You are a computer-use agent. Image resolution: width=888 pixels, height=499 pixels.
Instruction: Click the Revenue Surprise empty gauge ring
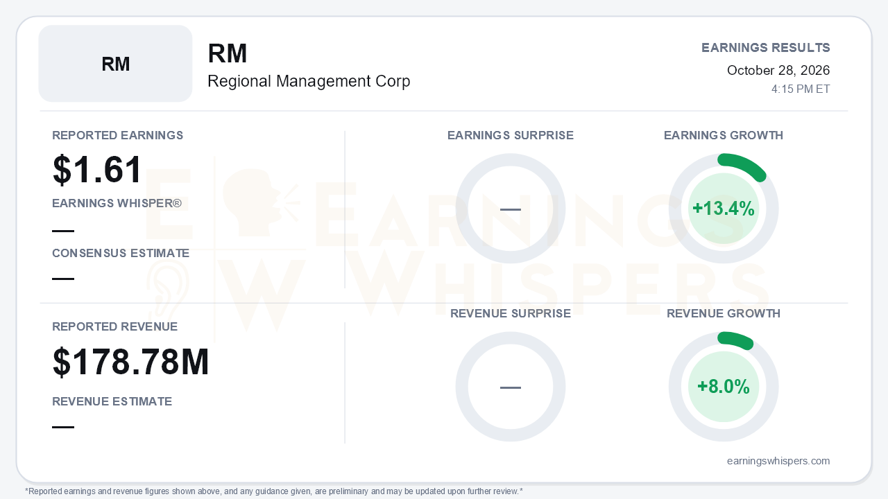point(511,387)
